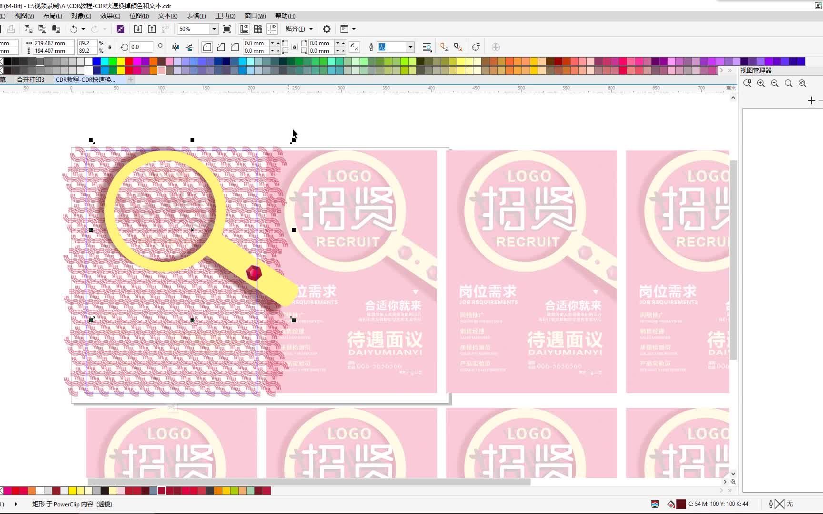Click the rotation angle input field
Image resolution: width=823 pixels, height=514 pixels.
141,47
